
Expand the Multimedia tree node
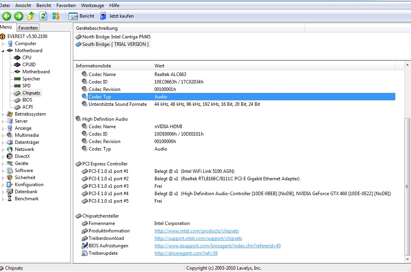coord(3,136)
